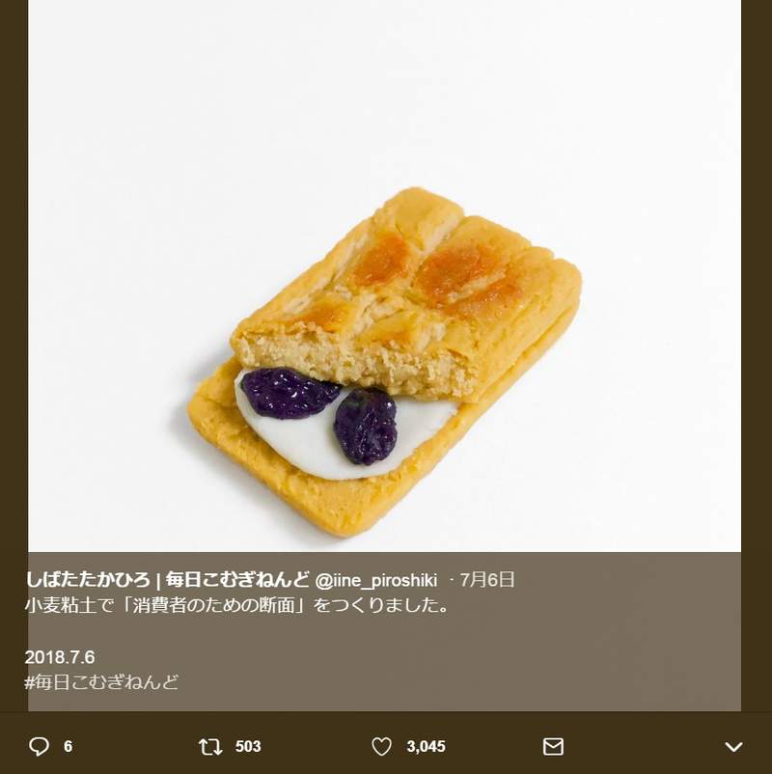Like the tweet with the heart icon
The width and height of the screenshot is (772, 774).
381,746
